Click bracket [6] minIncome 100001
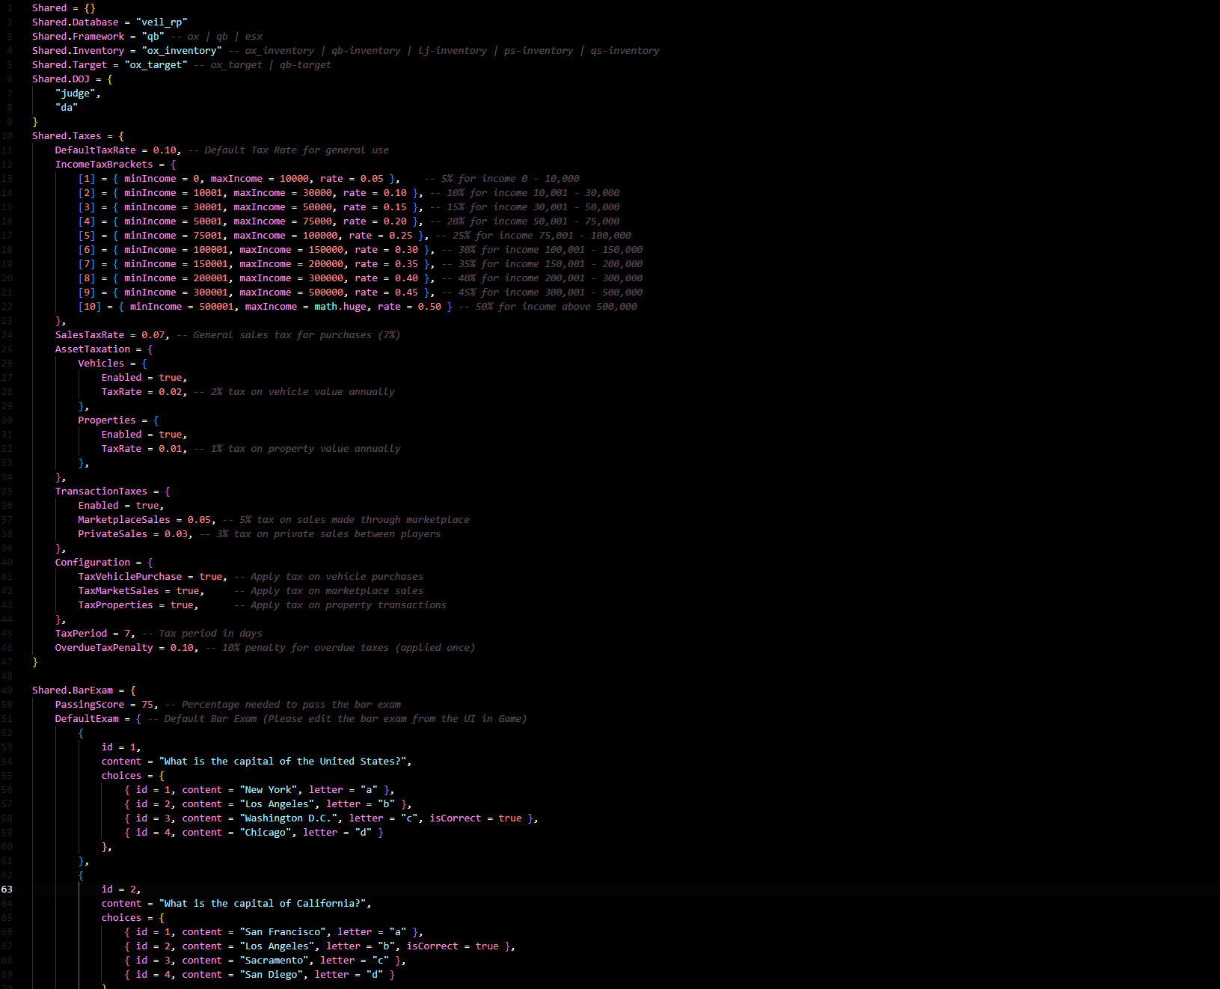This screenshot has height=989, width=1220. [211, 249]
